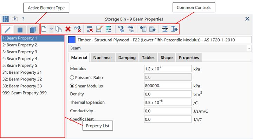The width and height of the screenshot is (253, 139).
Task: Click the edit notes pencil icon
Action: click(99, 29)
